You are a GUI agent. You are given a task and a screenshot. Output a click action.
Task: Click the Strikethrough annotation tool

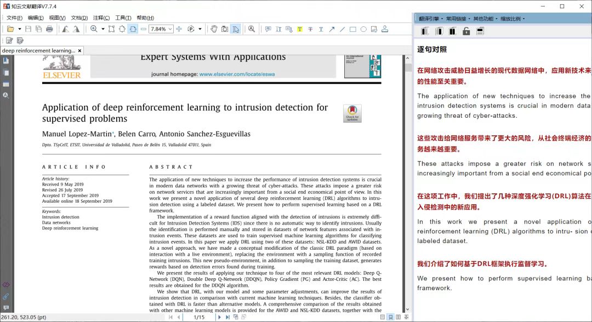(310, 29)
